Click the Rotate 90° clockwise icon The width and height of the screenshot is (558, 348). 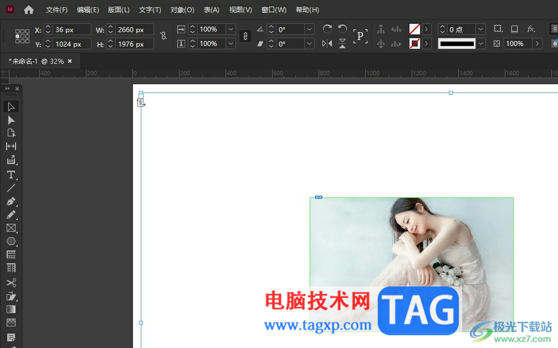(x=327, y=29)
